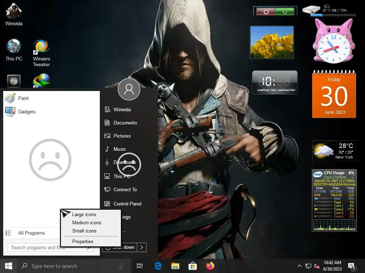Click the CPU Usage meter gadget
Viewport: 365px width, 273px height.
tap(334, 200)
